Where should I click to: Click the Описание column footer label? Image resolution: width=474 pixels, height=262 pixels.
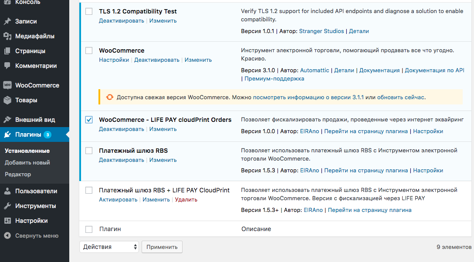[x=256, y=229]
